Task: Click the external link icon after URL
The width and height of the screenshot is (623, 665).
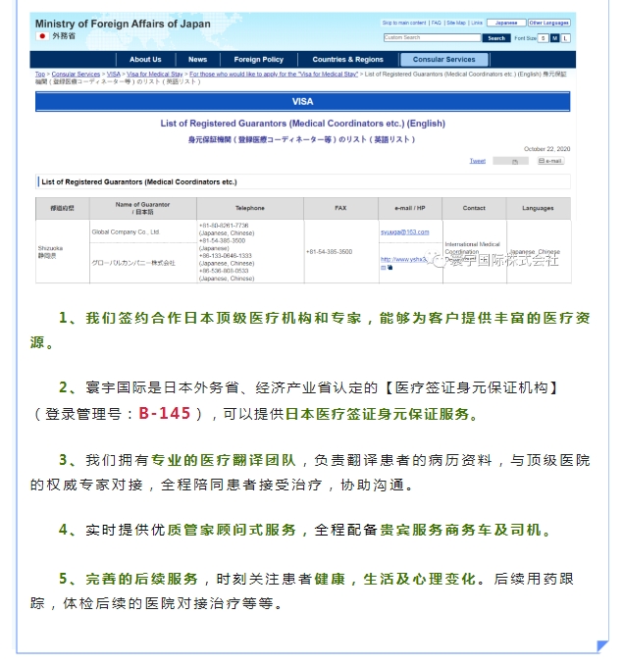Action: coord(389,267)
